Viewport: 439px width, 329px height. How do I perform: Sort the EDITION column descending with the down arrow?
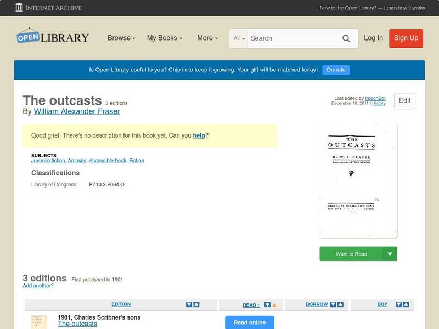tap(188, 304)
